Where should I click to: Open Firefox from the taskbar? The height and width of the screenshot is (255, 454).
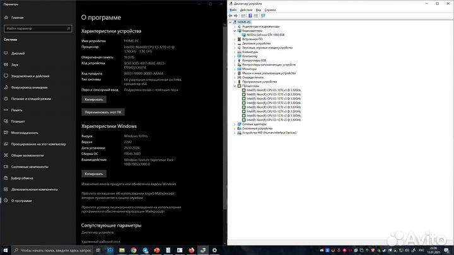[x=192, y=250]
